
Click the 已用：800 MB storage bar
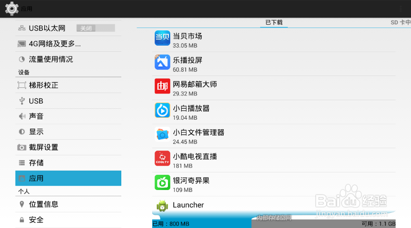202,224
